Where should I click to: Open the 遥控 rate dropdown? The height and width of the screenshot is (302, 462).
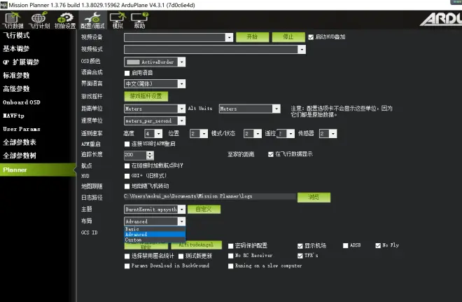point(286,134)
